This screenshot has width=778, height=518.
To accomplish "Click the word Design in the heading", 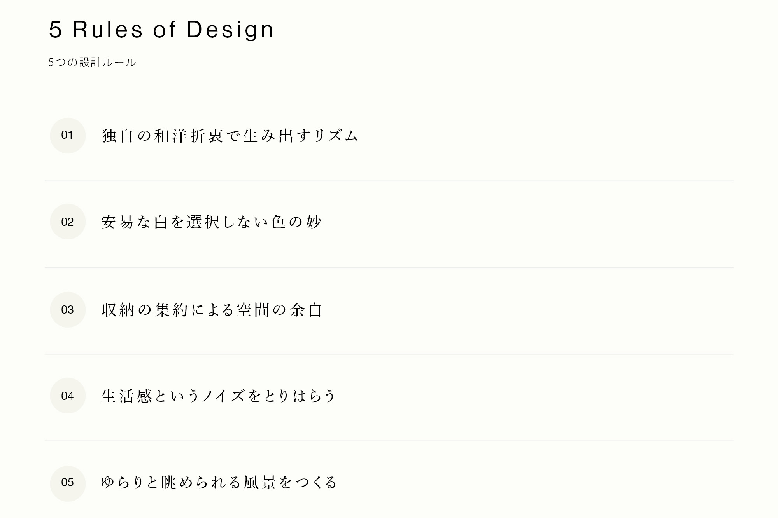I will (x=230, y=30).
